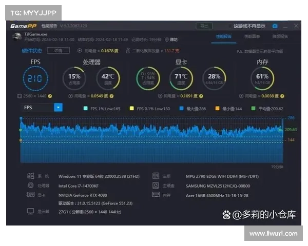The height and width of the screenshot is (246, 308).
Task: Switch to the 降频报告 tab
Action: click(280, 36)
